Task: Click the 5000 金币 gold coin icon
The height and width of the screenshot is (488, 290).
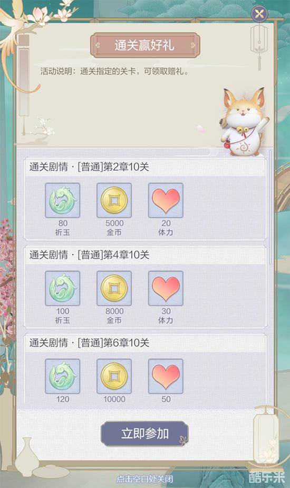Action: [x=114, y=200]
